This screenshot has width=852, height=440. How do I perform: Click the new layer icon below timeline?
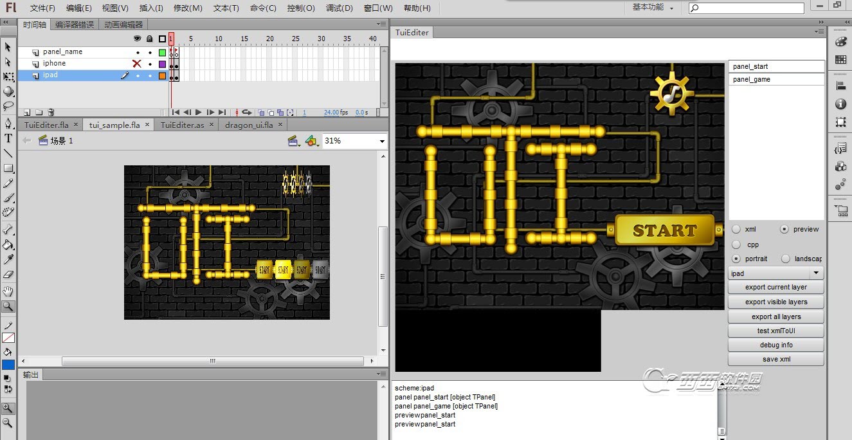(x=26, y=112)
